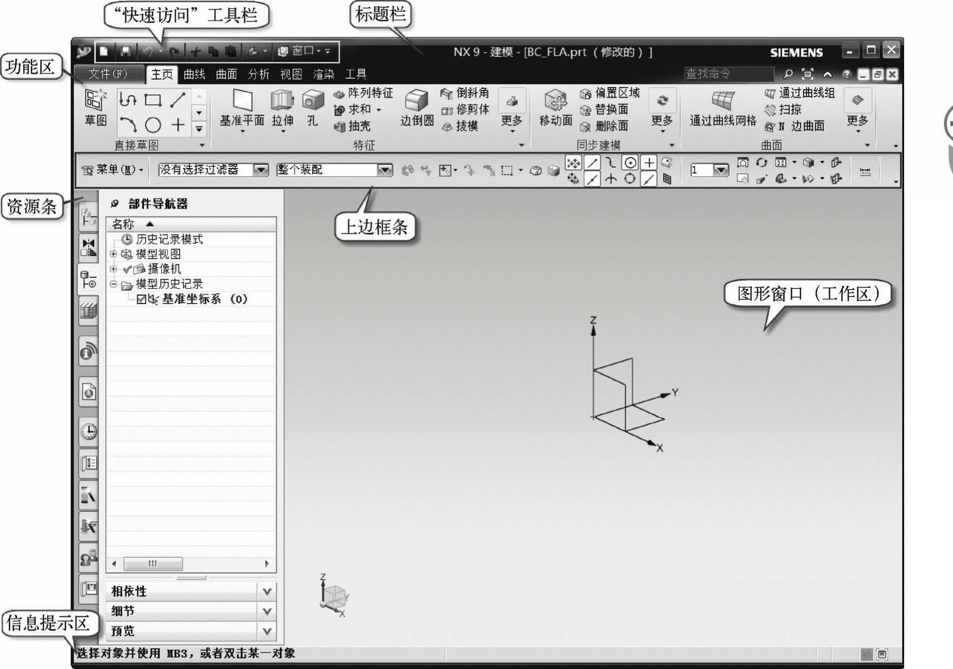
Task: Open the 求和 unite dropdown arrow
Action: tap(379, 110)
